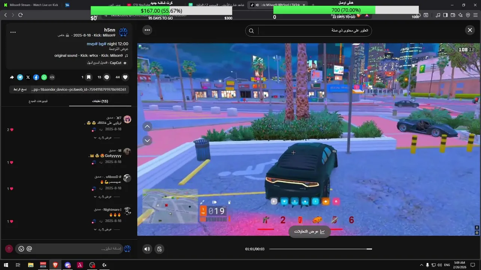Share video to Telegram
This screenshot has width=481, height=270.
point(20,77)
